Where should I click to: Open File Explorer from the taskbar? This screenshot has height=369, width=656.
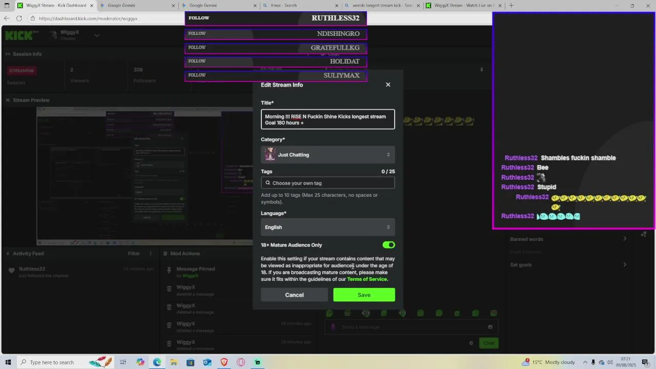point(174,362)
